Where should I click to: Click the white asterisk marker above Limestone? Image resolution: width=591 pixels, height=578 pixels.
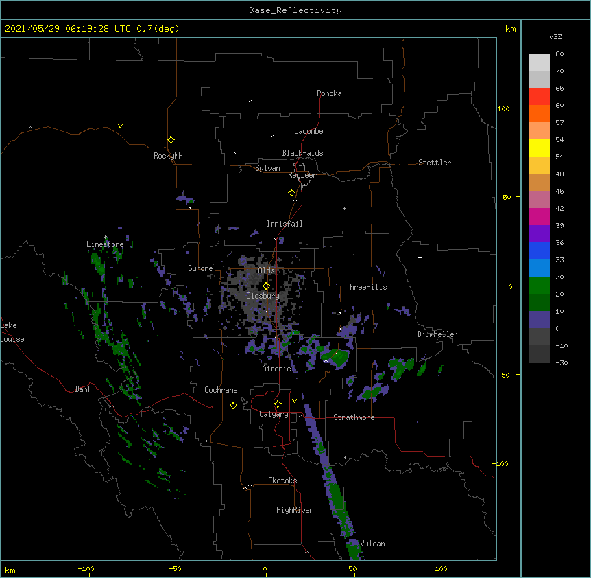[105, 238]
